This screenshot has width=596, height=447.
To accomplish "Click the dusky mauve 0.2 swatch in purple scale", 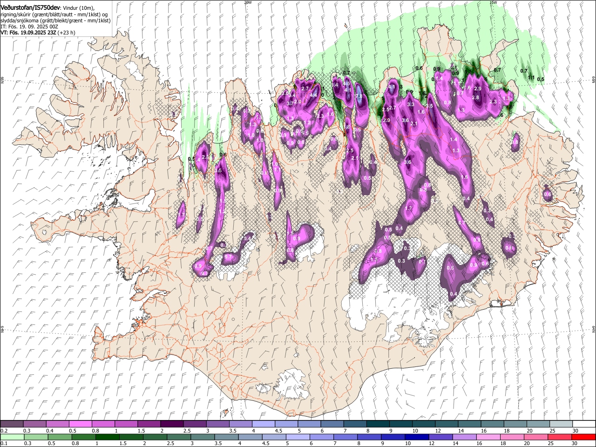I will (12, 424).
